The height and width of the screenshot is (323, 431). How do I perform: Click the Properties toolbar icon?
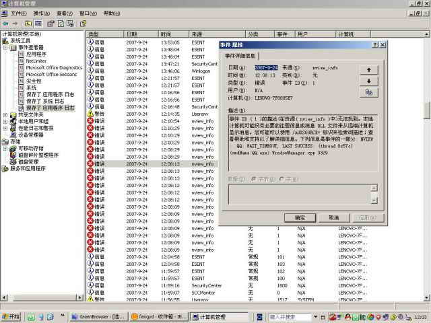pos(51,24)
